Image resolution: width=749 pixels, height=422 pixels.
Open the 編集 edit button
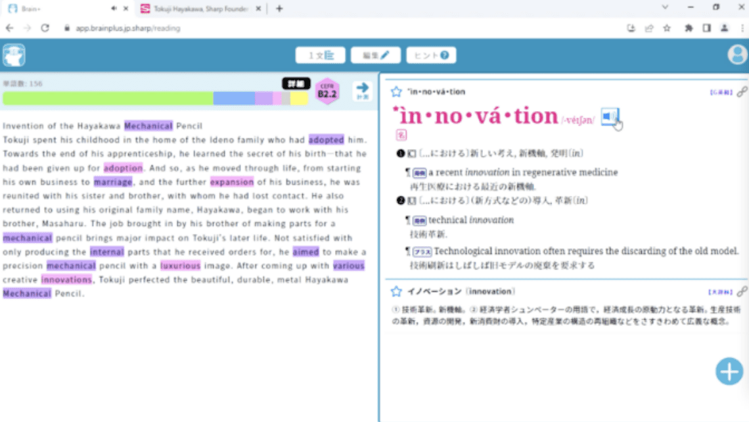coord(375,55)
